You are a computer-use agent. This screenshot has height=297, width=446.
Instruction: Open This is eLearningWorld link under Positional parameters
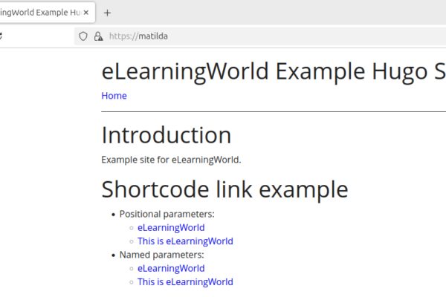point(185,241)
